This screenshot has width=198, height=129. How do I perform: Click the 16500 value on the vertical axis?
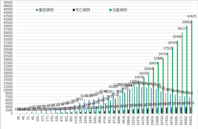[8, 76]
